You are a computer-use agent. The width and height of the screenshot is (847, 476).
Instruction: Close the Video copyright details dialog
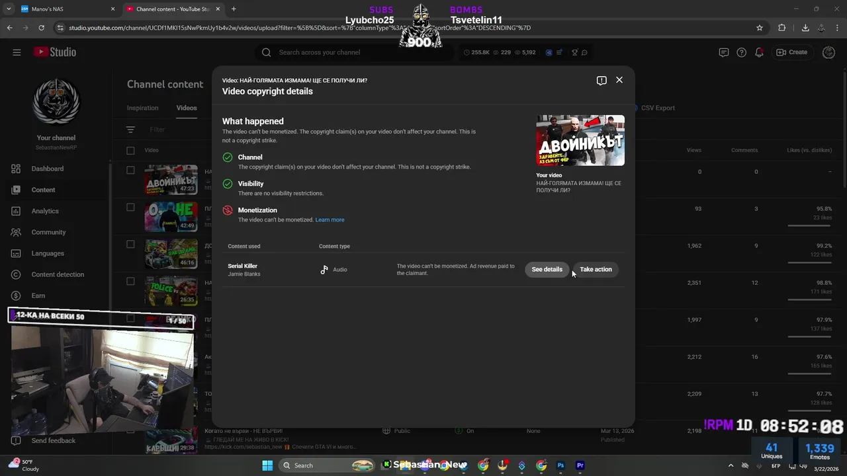[x=619, y=79]
